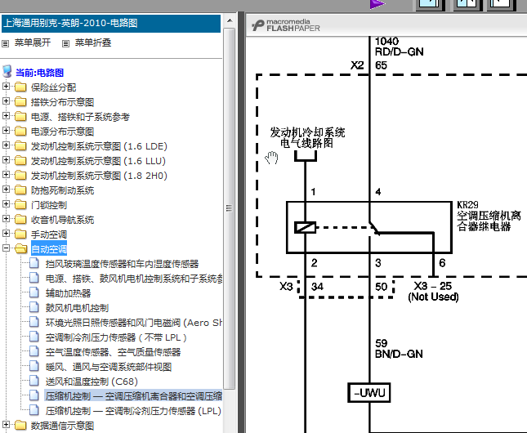
Task: Open 暖风、通风与空调系统部件视图 page
Action: pyautogui.click(x=109, y=367)
